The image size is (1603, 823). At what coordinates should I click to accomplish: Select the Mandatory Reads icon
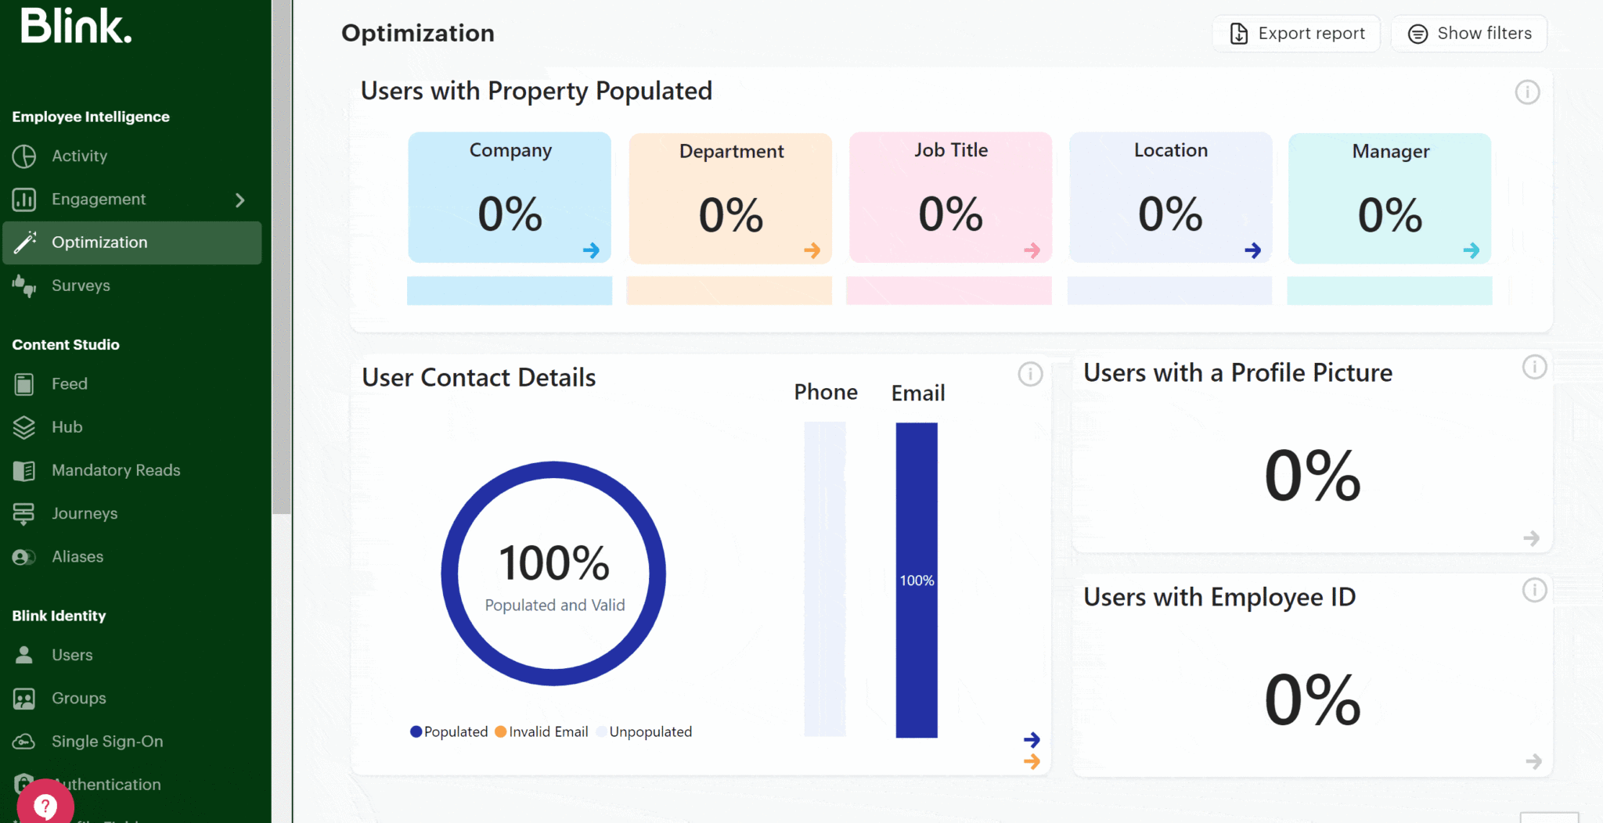click(x=24, y=470)
